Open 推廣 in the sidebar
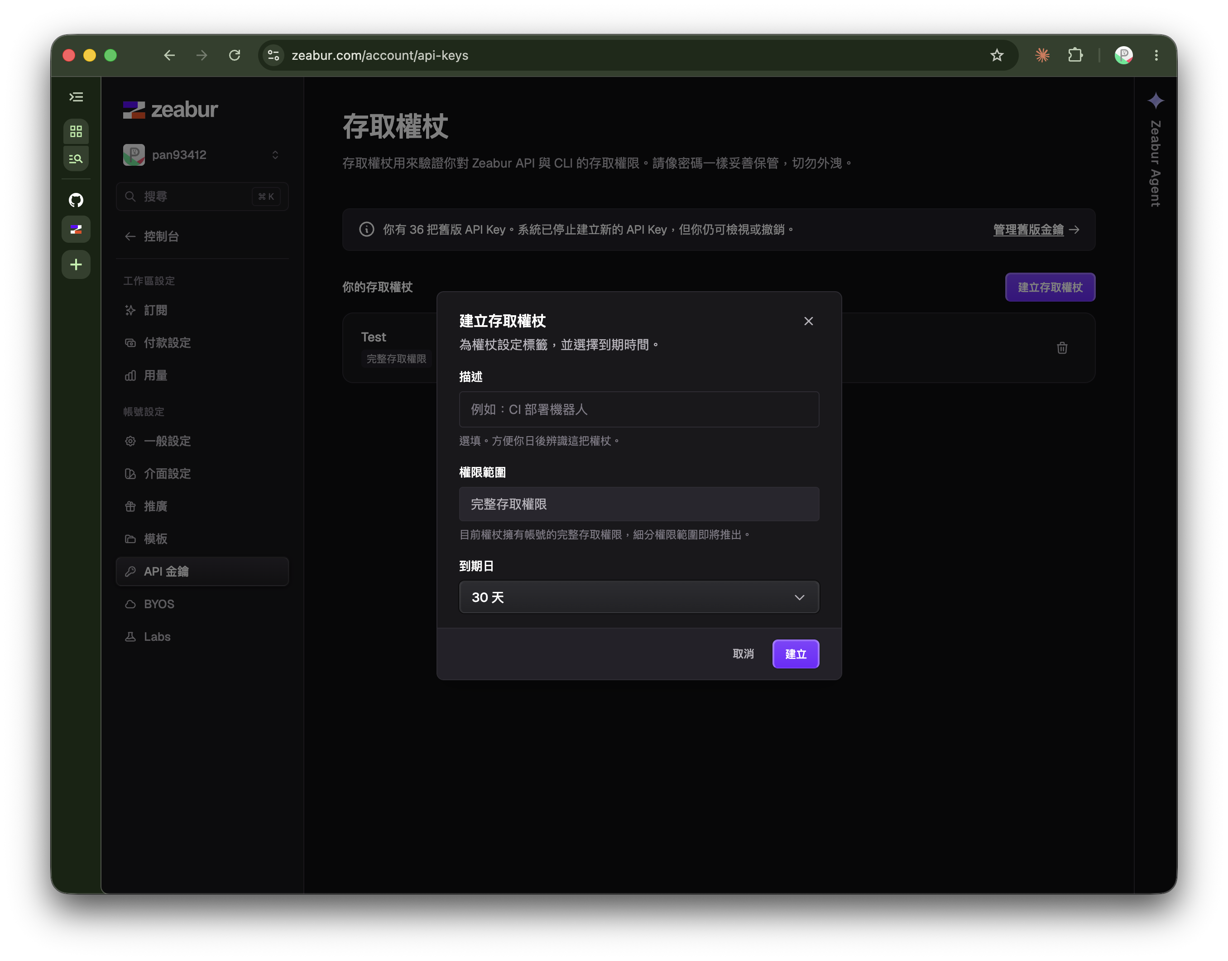This screenshot has width=1228, height=961. tap(202, 506)
